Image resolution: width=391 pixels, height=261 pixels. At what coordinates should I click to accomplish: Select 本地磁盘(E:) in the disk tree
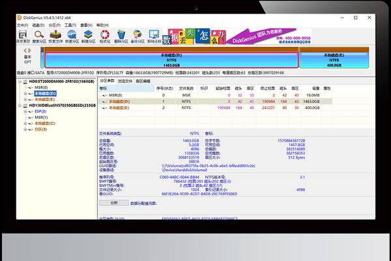point(44,99)
